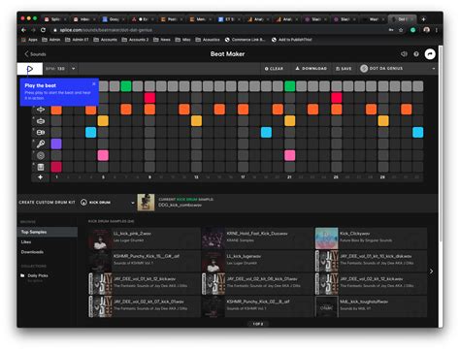Toggle the bright red pad at step 9
The width and height of the screenshot is (460, 350).
coord(149,98)
